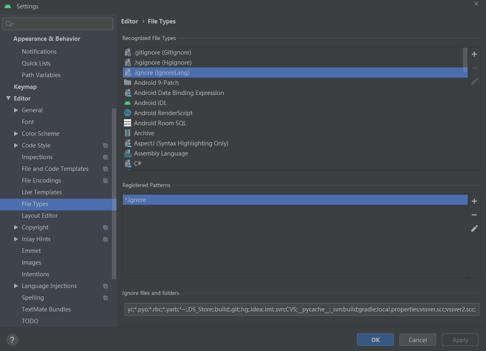Click the Assembly Language ASM icon
486x351 pixels.
click(128, 153)
